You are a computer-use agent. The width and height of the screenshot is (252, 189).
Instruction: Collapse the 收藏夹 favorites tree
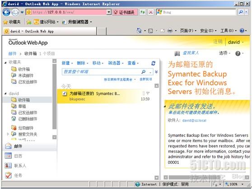[5, 62]
